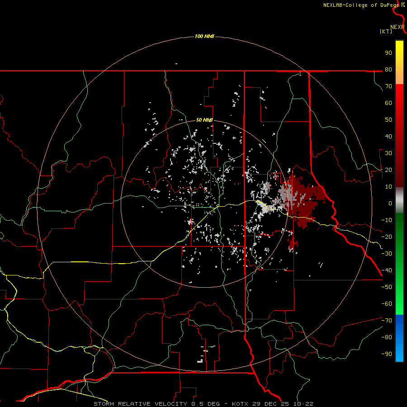Viewport: 407px width, 407px height.
Task: Click the 30 value on velocity scale
Action: coord(388,153)
